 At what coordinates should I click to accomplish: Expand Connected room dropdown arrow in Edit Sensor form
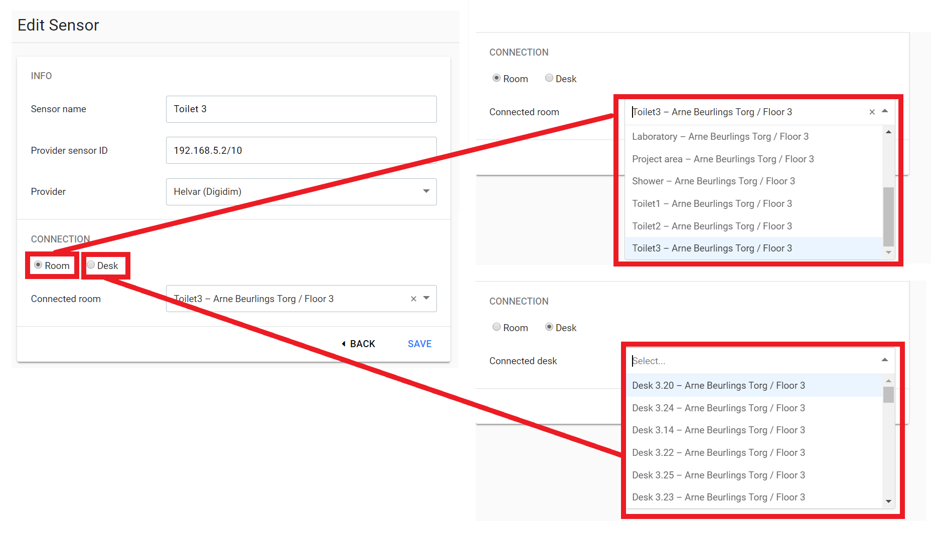tap(426, 298)
